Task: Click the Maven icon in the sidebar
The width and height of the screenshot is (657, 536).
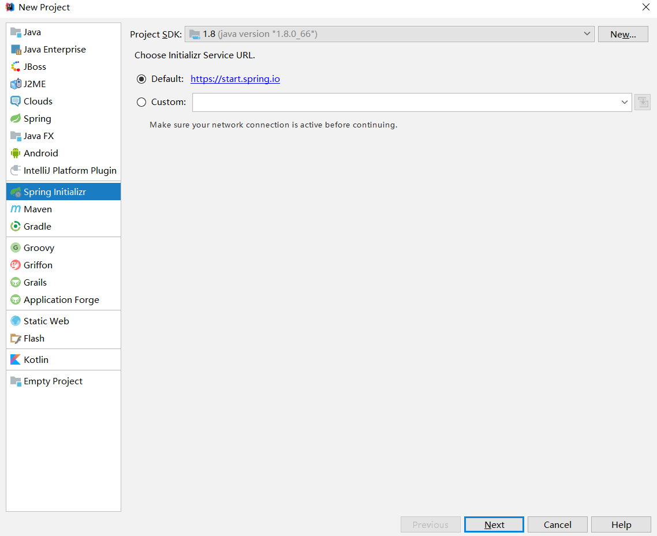Action: point(16,209)
